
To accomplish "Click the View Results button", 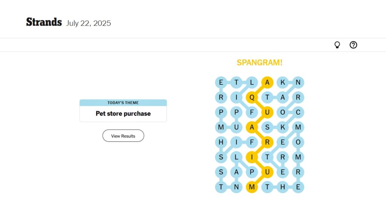I will (x=123, y=136).
